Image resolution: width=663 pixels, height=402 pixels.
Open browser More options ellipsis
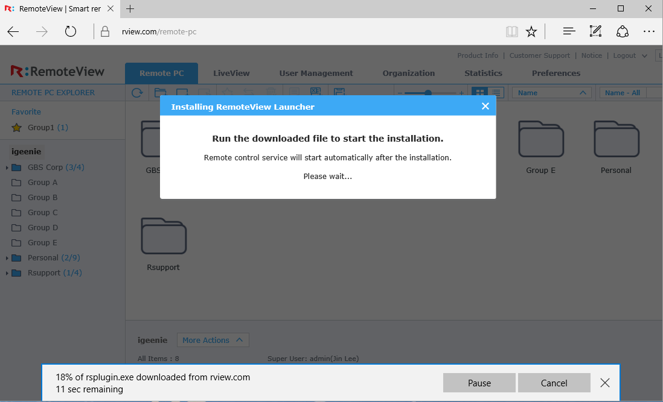(649, 31)
